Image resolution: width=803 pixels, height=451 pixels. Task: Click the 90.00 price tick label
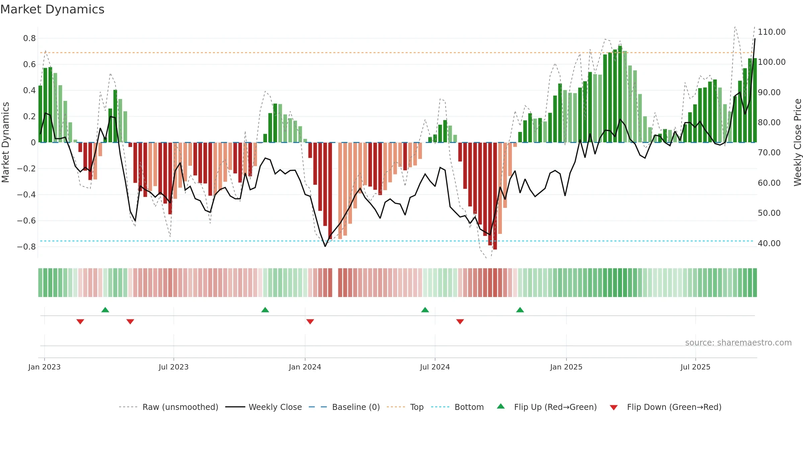769,93
